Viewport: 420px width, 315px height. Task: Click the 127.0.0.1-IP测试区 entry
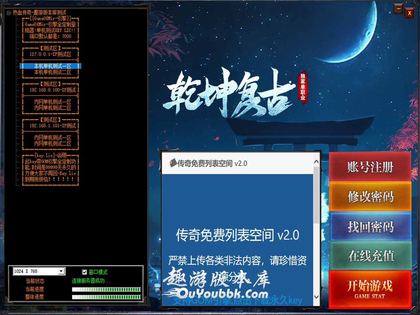click(x=50, y=54)
